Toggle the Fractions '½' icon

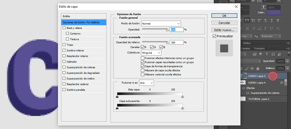[x=278, y=28]
